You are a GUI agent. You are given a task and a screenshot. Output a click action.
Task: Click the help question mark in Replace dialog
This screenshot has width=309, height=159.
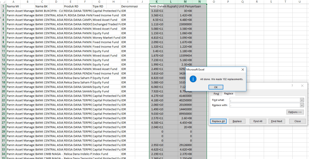click(x=292, y=86)
